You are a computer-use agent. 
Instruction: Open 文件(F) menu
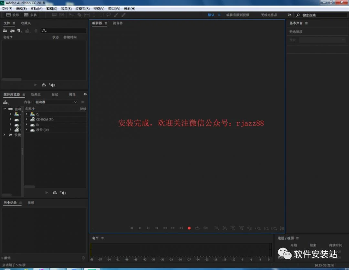(x=7, y=9)
